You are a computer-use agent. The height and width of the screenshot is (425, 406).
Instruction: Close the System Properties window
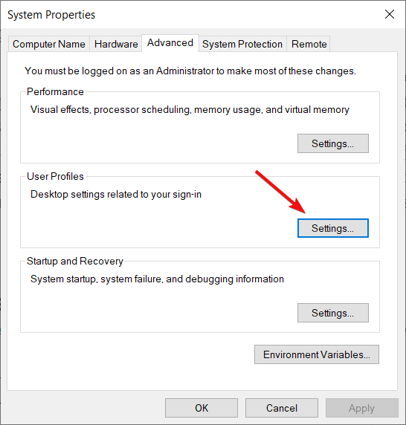(x=390, y=14)
